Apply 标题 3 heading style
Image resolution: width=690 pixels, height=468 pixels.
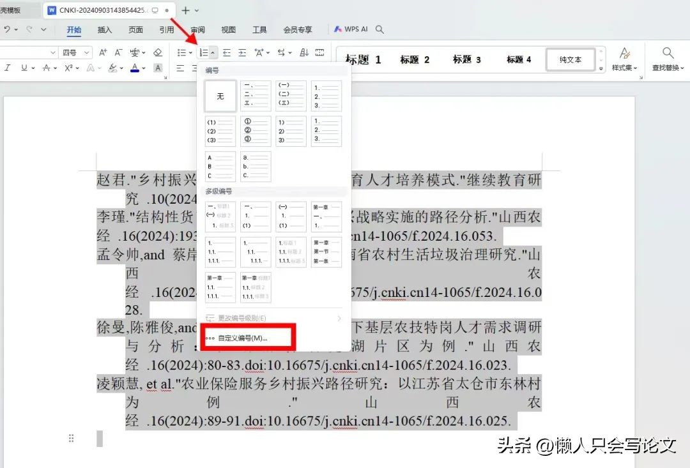click(x=467, y=59)
